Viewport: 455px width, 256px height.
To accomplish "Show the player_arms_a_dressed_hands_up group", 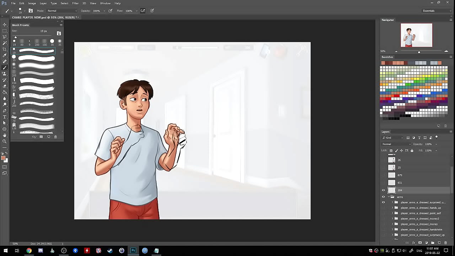I will coord(383,208).
